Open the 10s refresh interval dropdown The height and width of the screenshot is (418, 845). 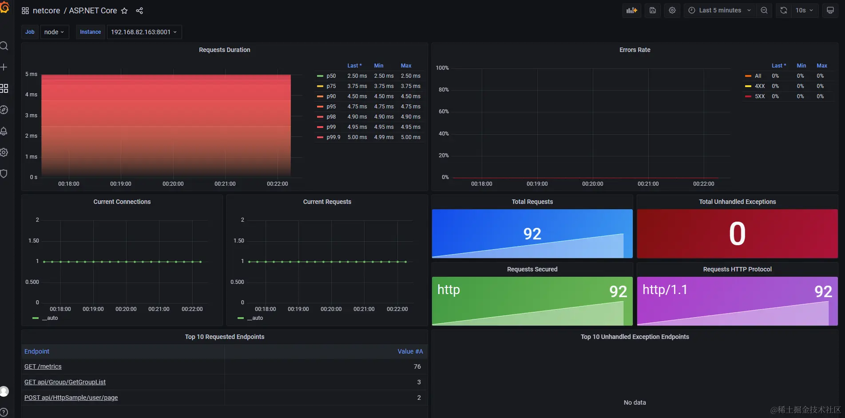805,10
